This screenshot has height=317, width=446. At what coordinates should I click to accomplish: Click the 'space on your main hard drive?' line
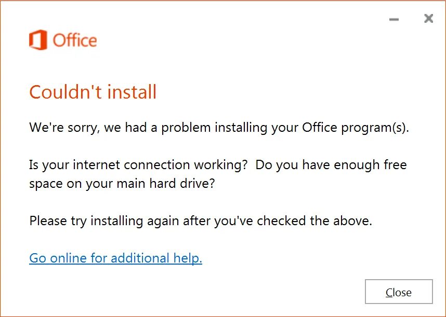coord(122,184)
